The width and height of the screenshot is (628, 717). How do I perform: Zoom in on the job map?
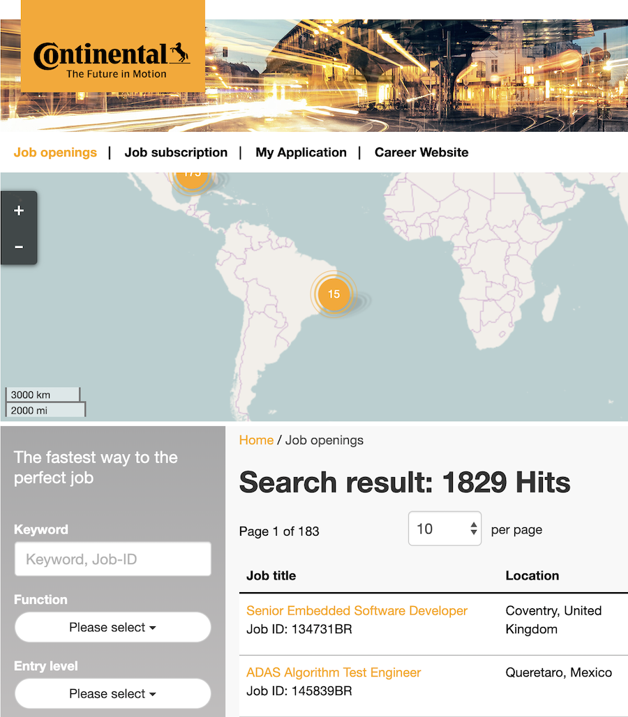tap(19, 211)
